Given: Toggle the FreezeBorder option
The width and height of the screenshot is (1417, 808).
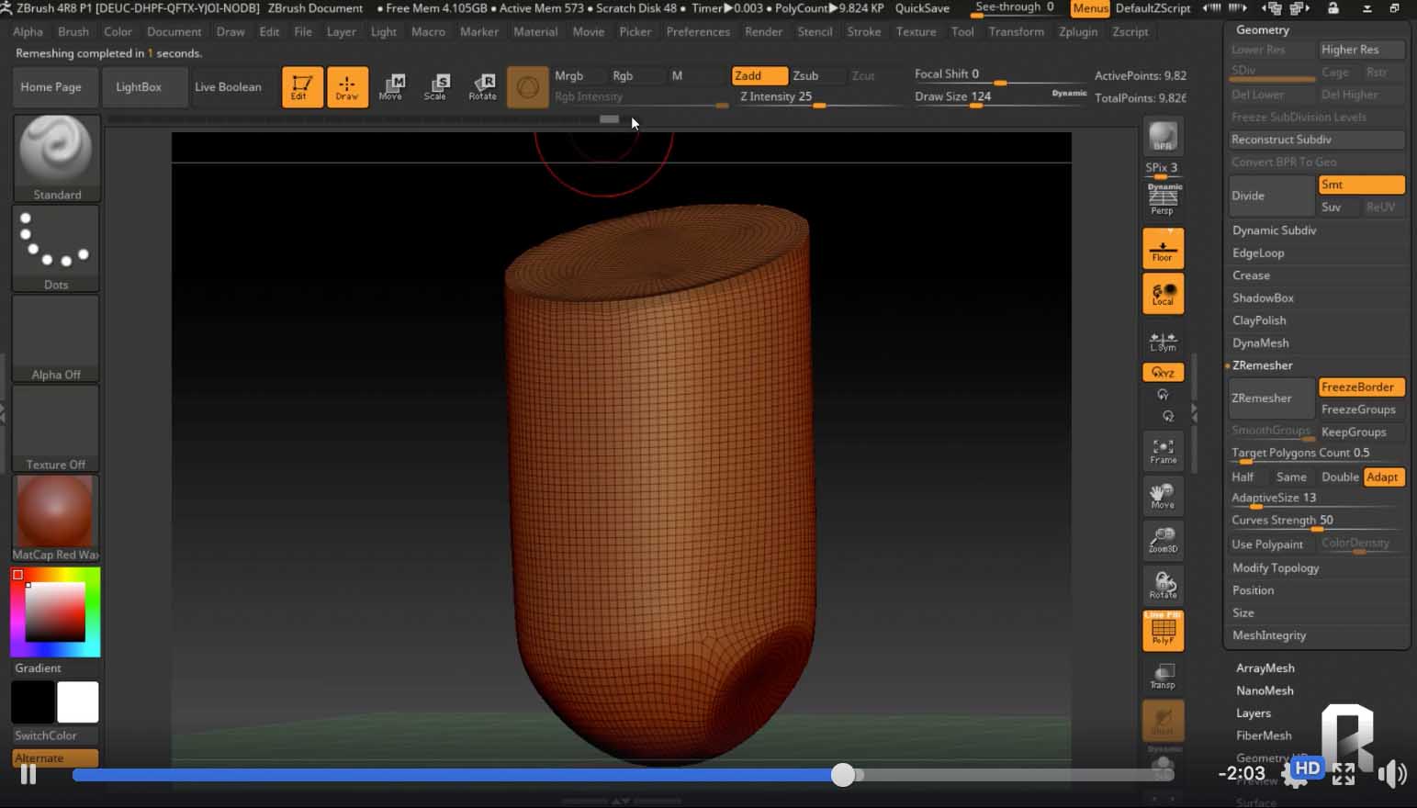Looking at the screenshot, I should [x=1360, y=387].
